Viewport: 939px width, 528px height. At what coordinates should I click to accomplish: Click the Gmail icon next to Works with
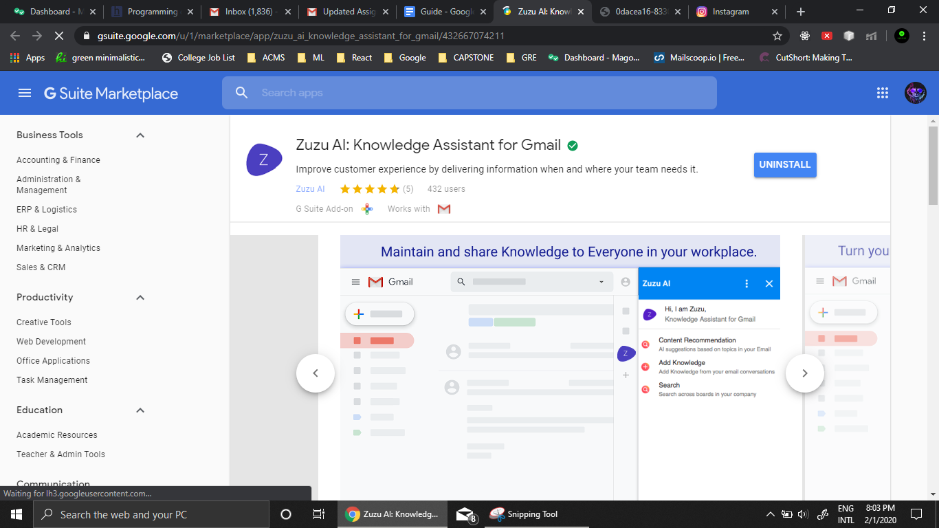tap(444, 209)
